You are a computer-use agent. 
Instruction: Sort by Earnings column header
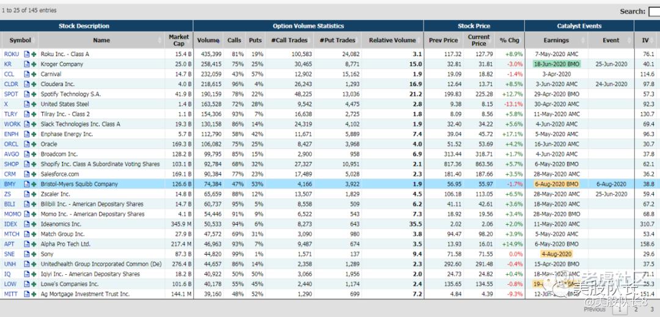click(x=556, y=40)
